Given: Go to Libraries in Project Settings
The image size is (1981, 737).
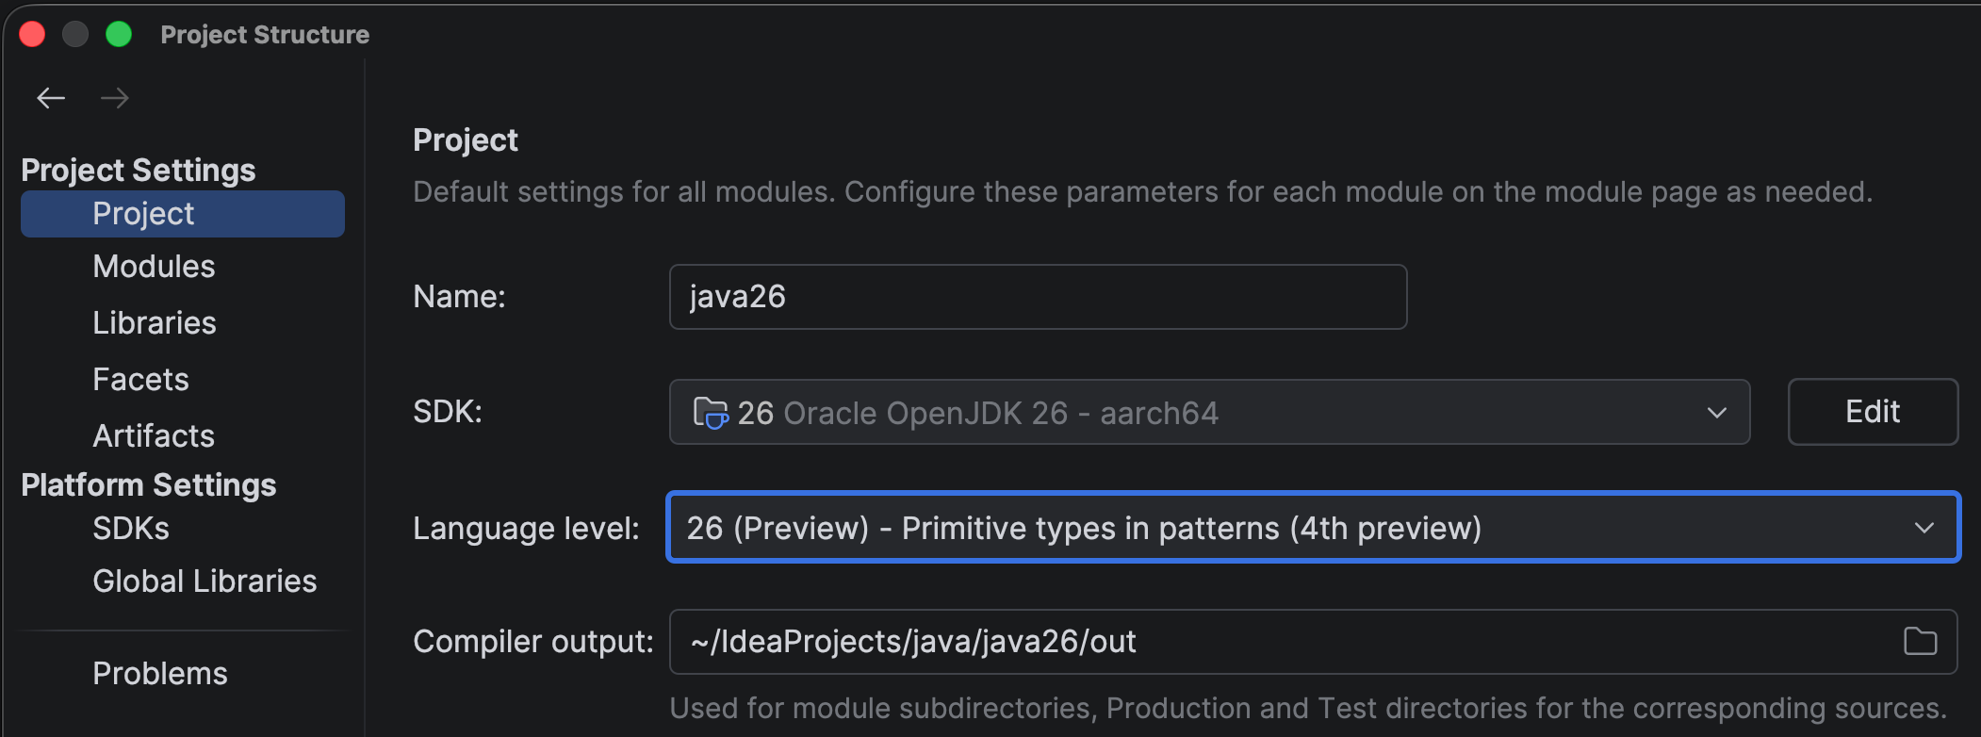Looking at the screenshot, I should (x=155, y=323).
